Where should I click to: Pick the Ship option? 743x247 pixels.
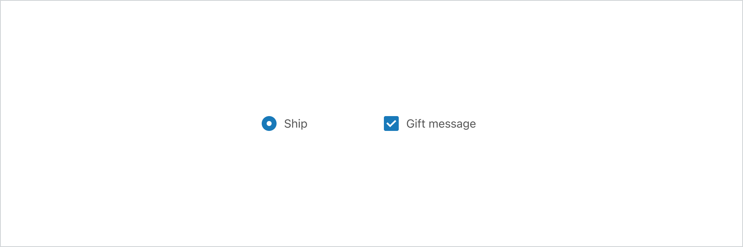tap(269, 123)
